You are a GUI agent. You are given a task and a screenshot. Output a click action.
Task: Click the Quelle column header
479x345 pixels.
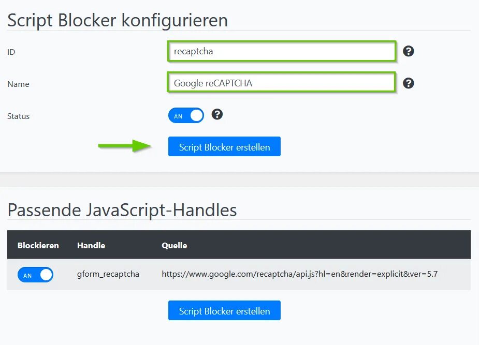tap(175, 245)
